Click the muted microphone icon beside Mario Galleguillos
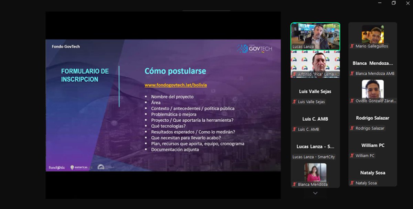This screenshot has width=413, height=209. click(x=352, y=46)
